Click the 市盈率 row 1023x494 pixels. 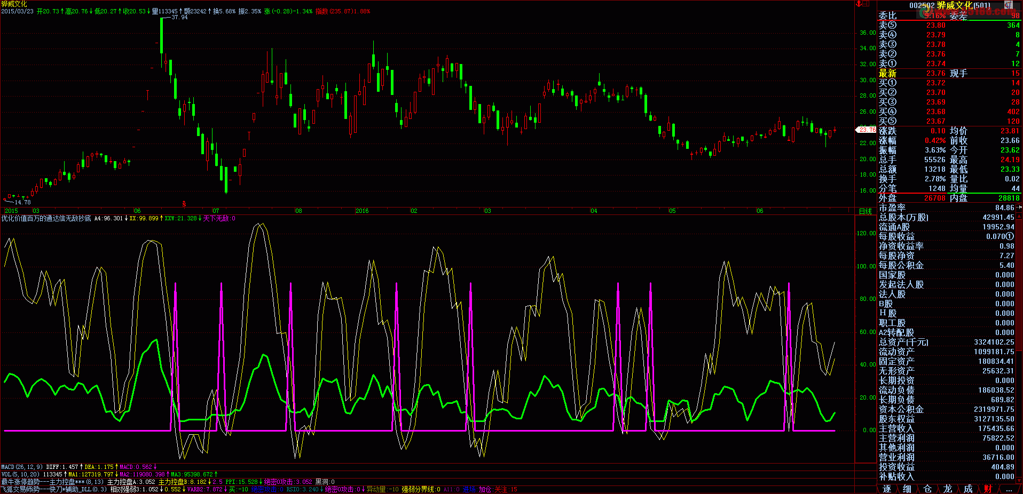tap(947, 208)
